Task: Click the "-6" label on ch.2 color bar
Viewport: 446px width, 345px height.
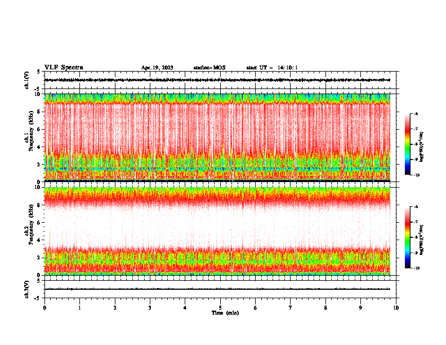Action: click(x=416, y=207)
